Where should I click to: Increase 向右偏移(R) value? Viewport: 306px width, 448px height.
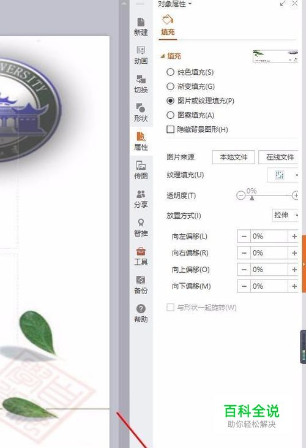click(294, 253)
